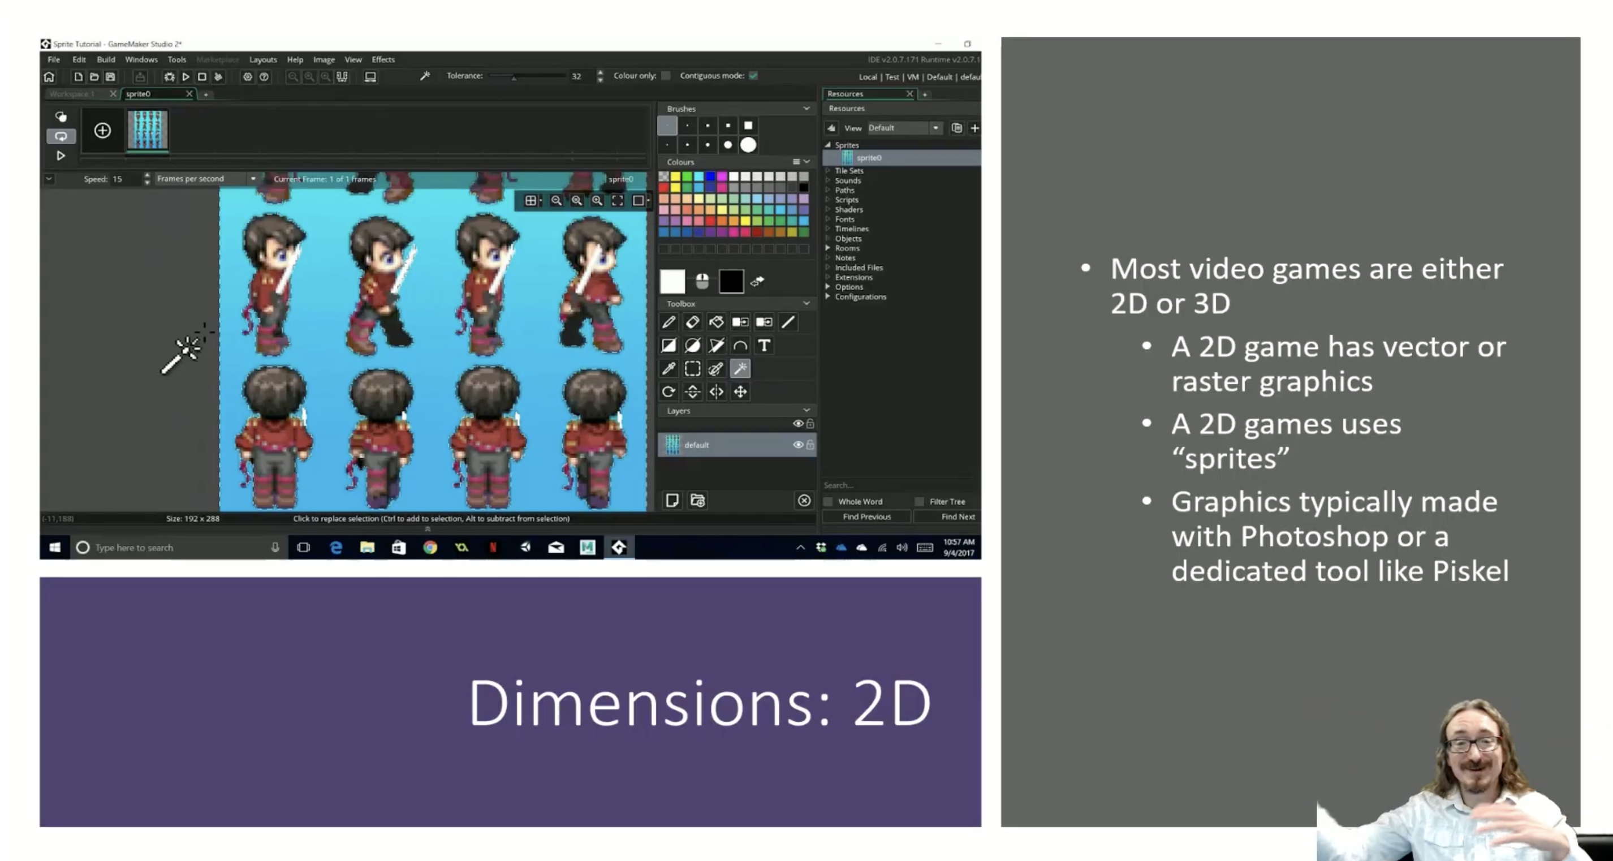This screenshot has width=1613, height=861.
Task: Click the canvas grid settings icon
Action: coord(531,200)
